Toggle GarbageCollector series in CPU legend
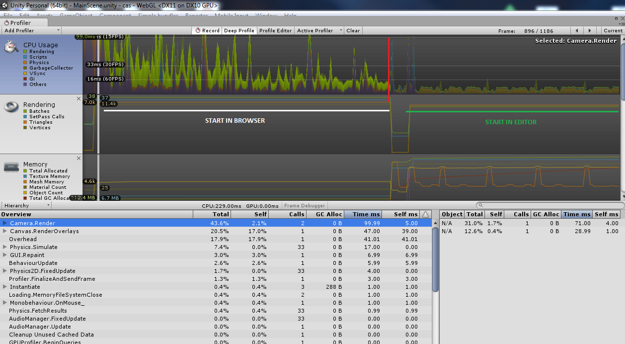Image resolution: width=625 pixels, height=344 pixels. pos(25,68)
